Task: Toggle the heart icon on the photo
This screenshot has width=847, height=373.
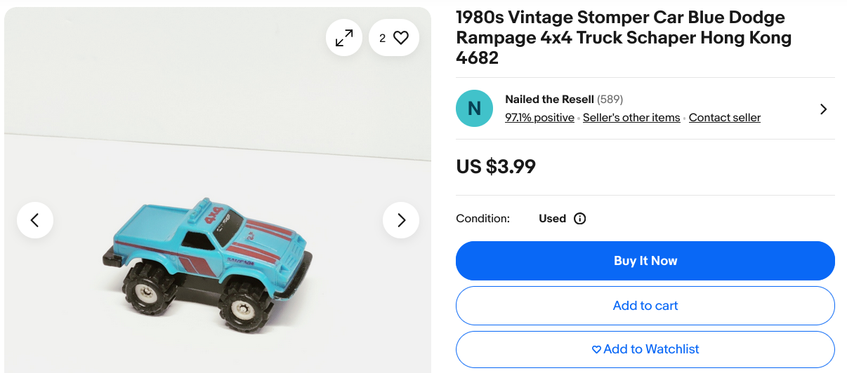Action: coord(401,38)
